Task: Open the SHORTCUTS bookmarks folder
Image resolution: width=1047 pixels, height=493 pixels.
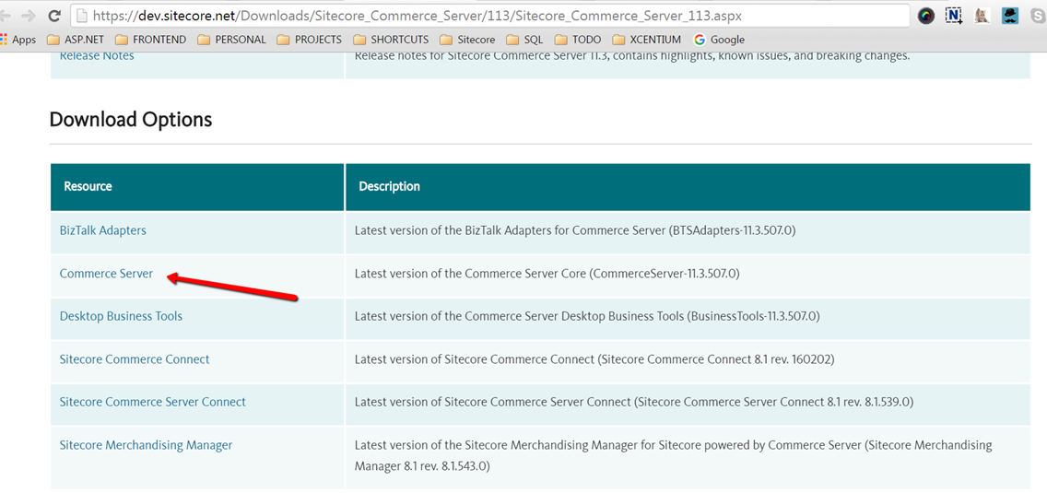Action: (391, 40)
